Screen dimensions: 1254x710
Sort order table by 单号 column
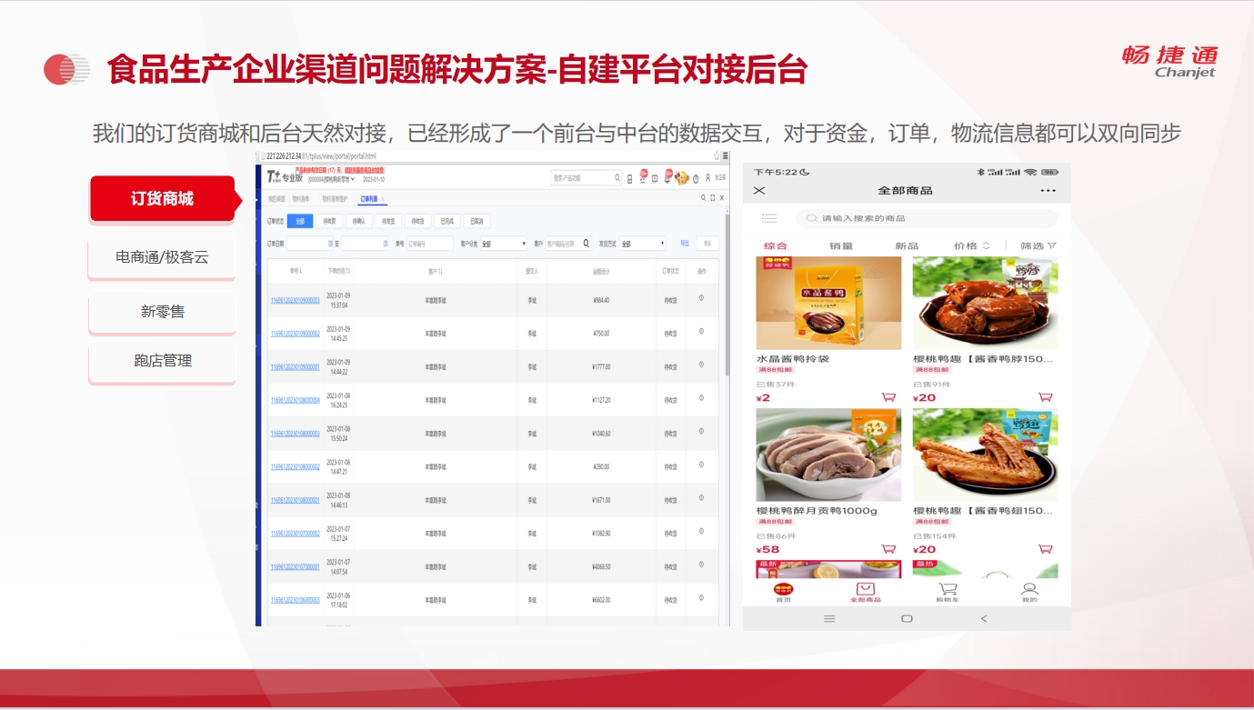(295, 270)
